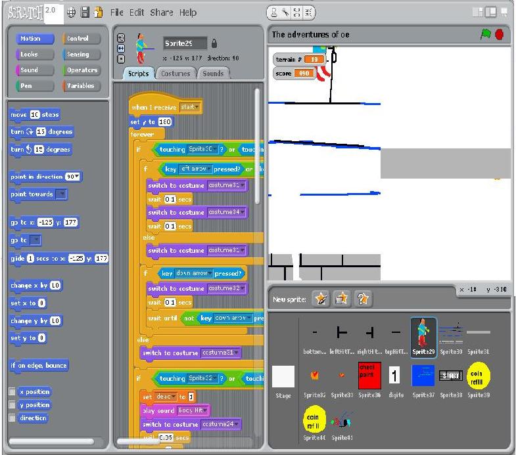Select the Sound block category
Viewport: 516px width, 455px height.
point(35,70)
